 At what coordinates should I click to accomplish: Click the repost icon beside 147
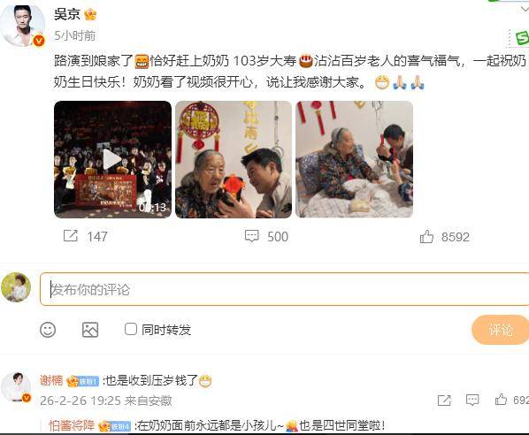71,236
